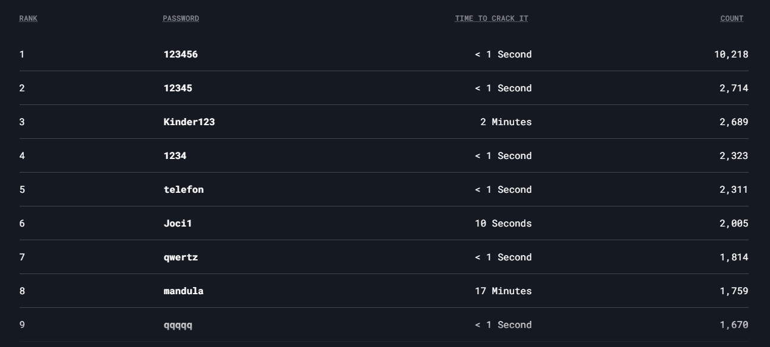Click the 10,218 count value
Screen dimensions: 770x347
(x=731, y=55)
